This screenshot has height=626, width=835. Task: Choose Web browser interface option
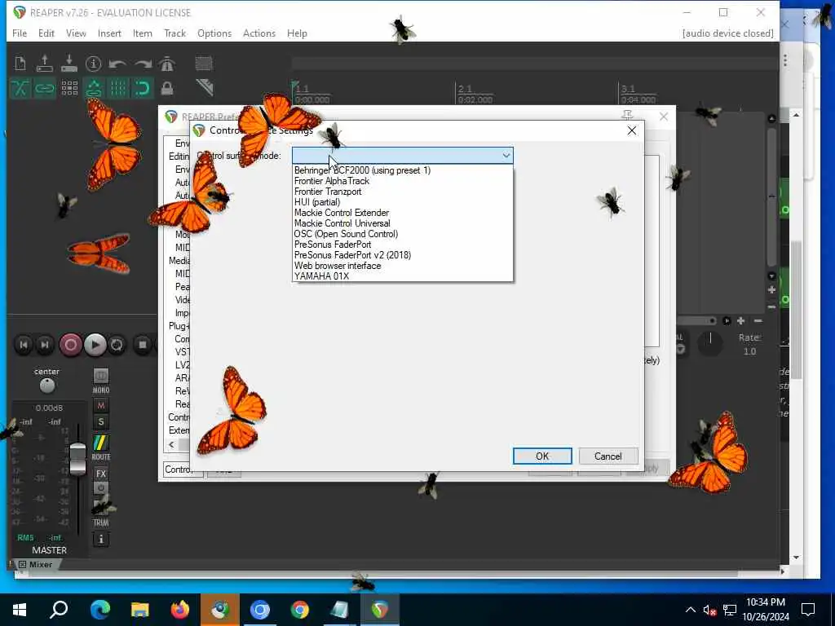(x=403, y=266)
